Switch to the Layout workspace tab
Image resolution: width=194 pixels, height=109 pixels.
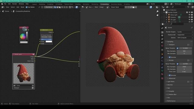(x=34, y=4)
